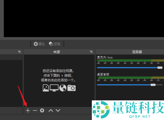Click the image source icon in the empty sources hint
This screenshot has height=120, width=164.
[x=46, y=88]
